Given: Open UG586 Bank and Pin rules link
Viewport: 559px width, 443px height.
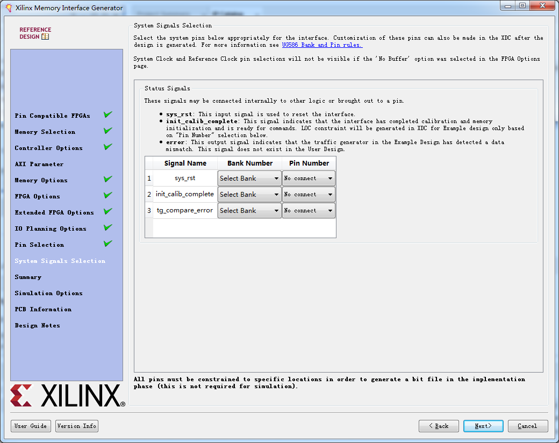Looking at the screenshot, I should [x=322, y=45].
